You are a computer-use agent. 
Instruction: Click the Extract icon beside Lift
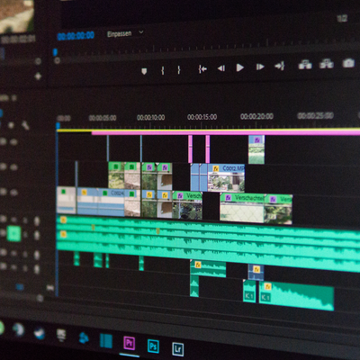(x=327, y=64)
